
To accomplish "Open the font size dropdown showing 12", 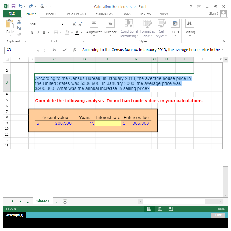I will pos(69,24).
